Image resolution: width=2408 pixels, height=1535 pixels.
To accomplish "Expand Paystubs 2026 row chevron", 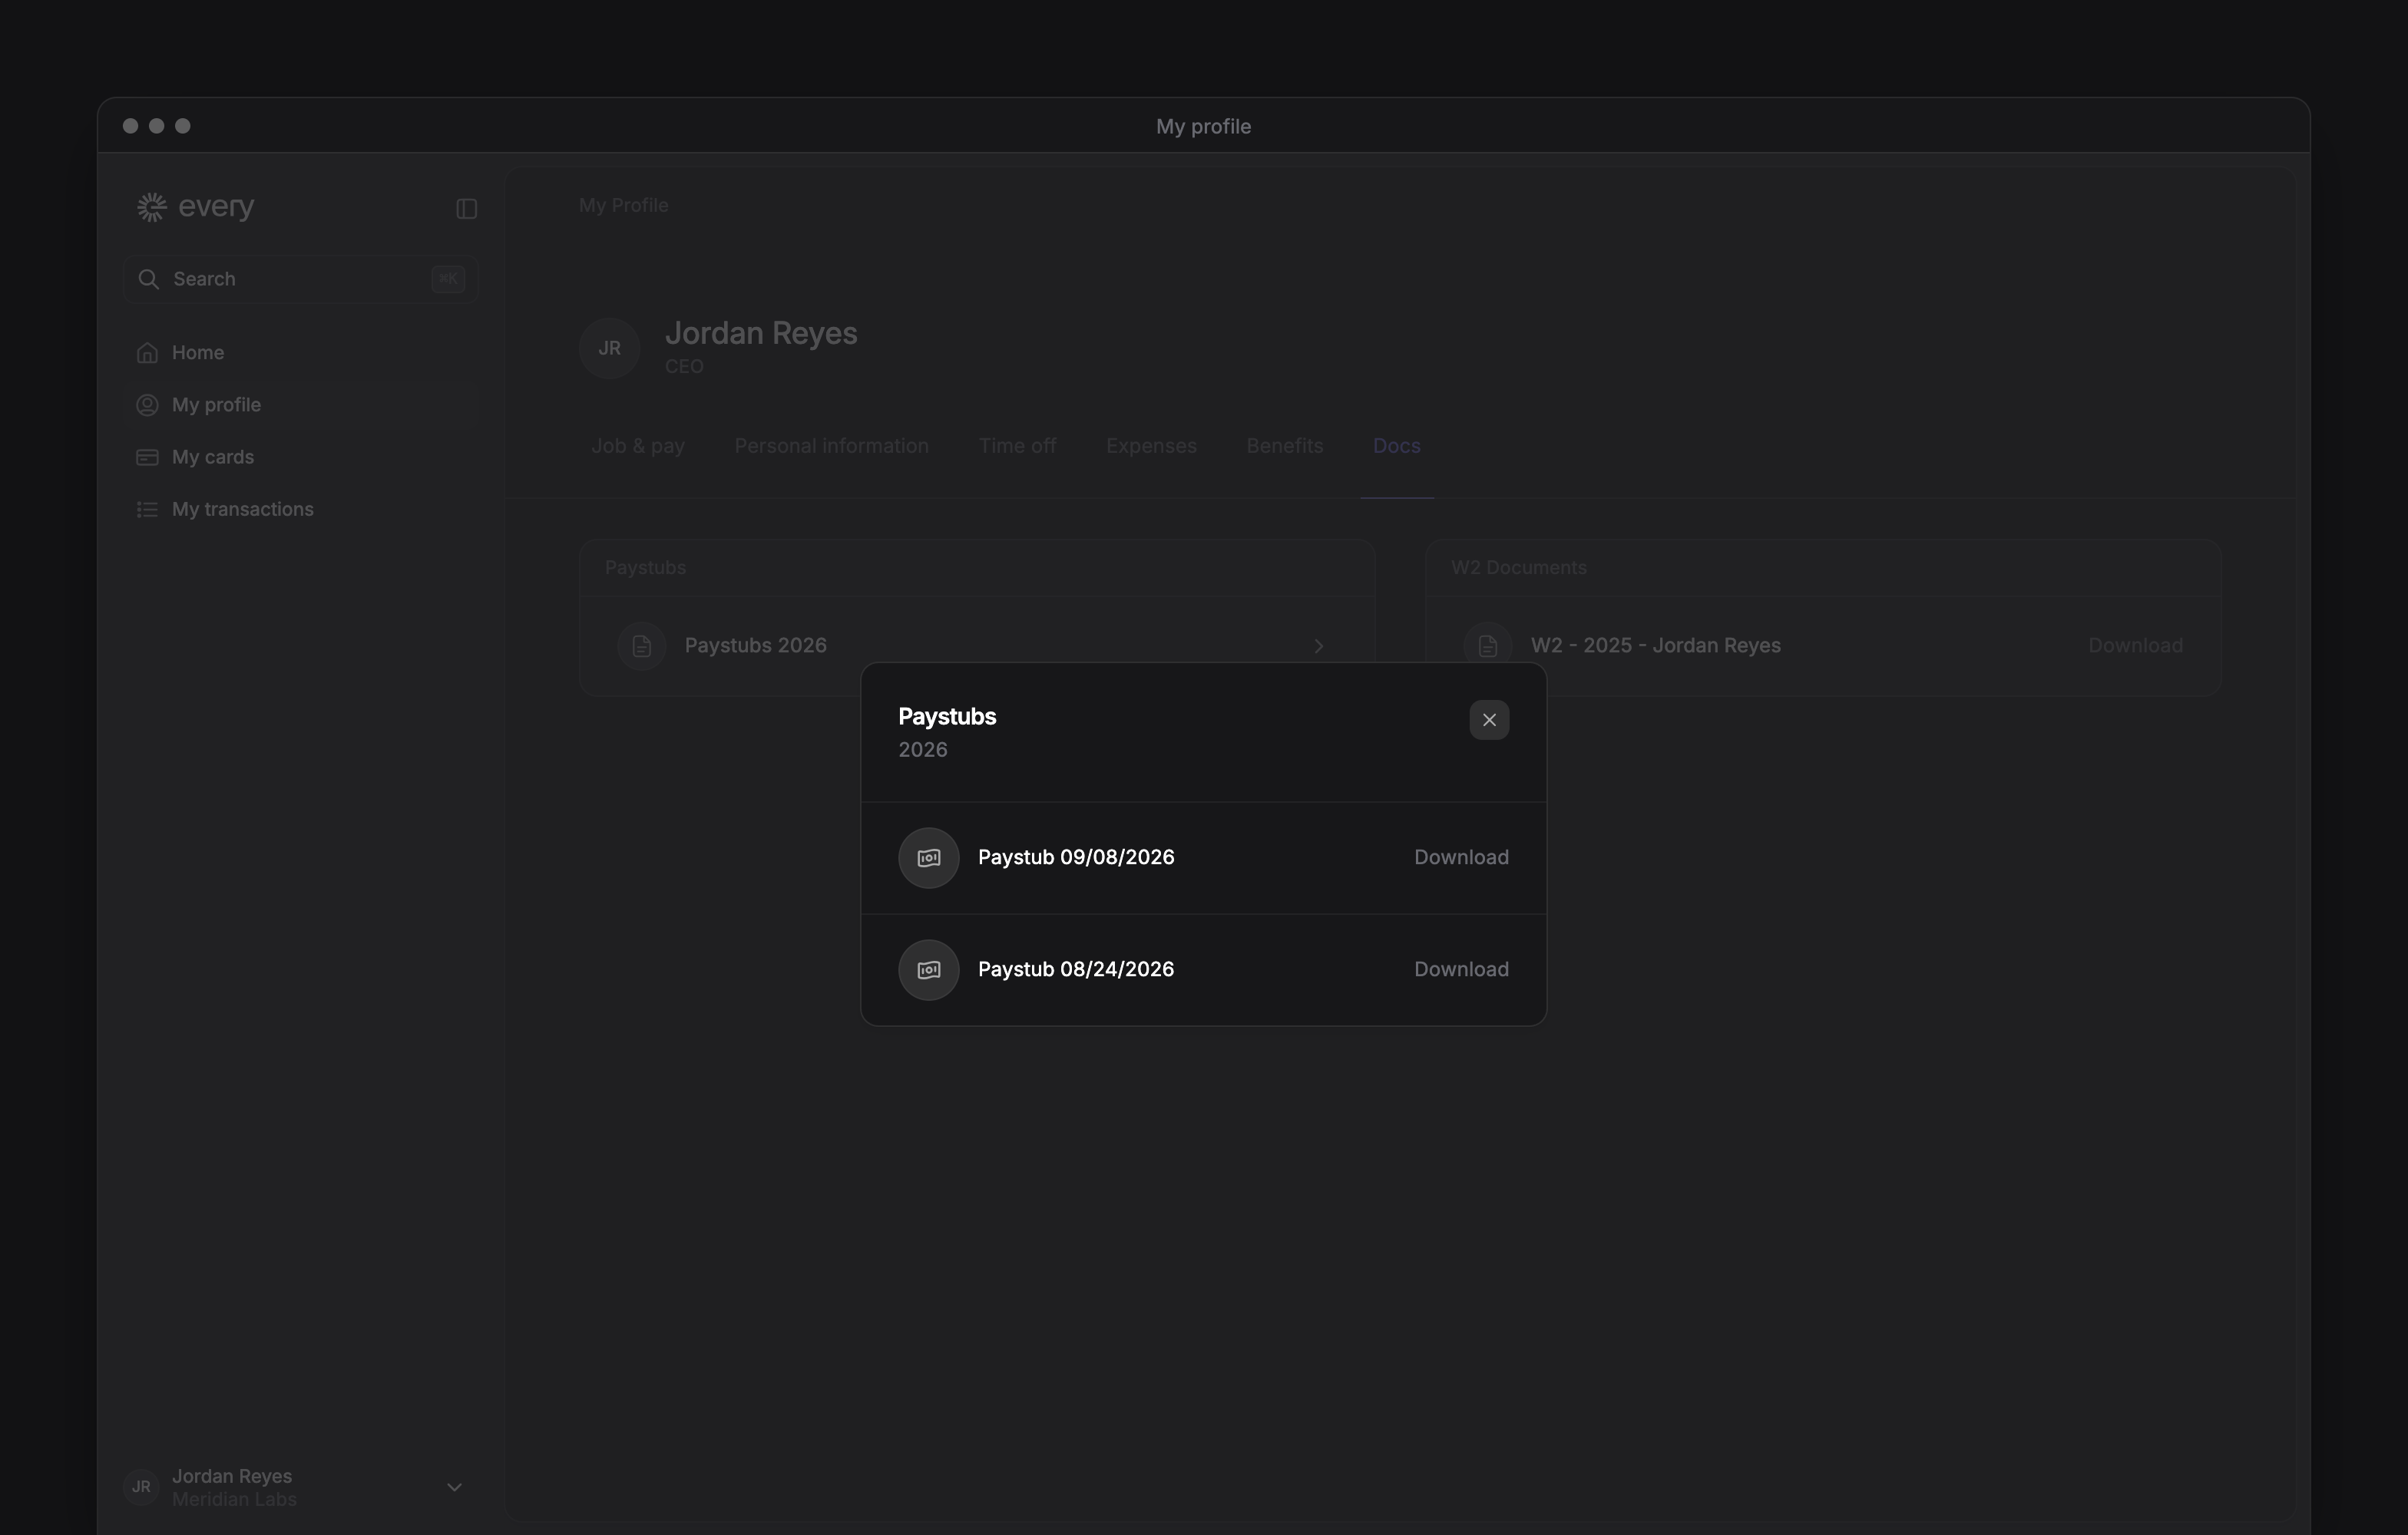I will tap(1318, 645).
